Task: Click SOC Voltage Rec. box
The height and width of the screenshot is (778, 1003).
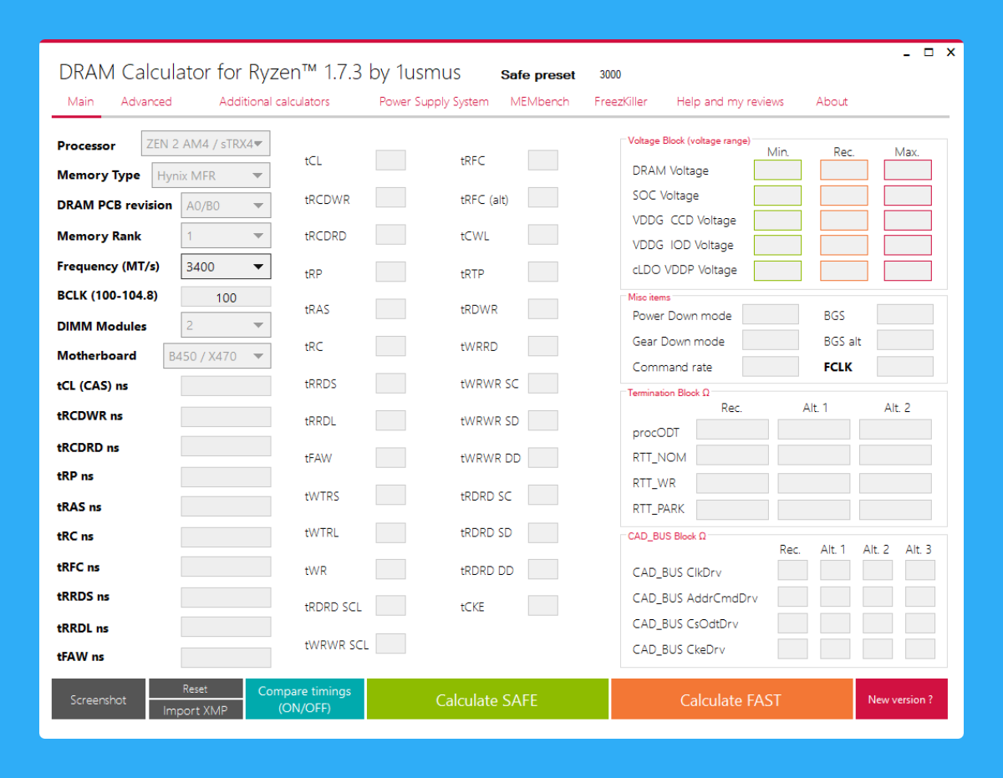Action: 843,196
